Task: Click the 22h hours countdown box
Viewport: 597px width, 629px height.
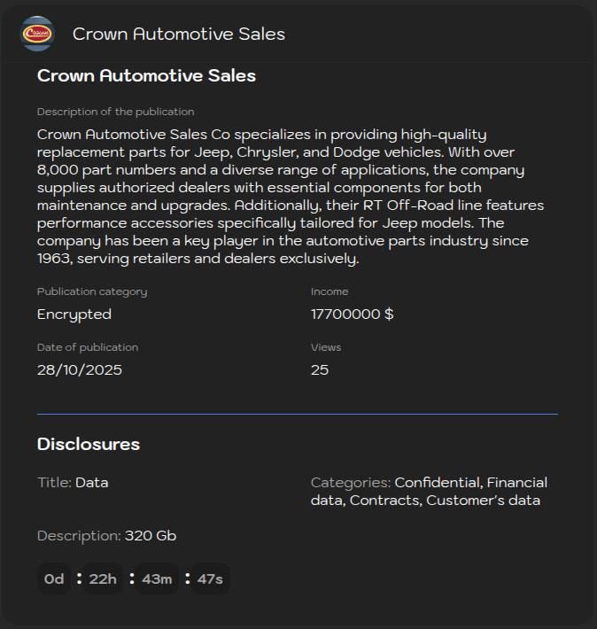Action: (104, 579)
